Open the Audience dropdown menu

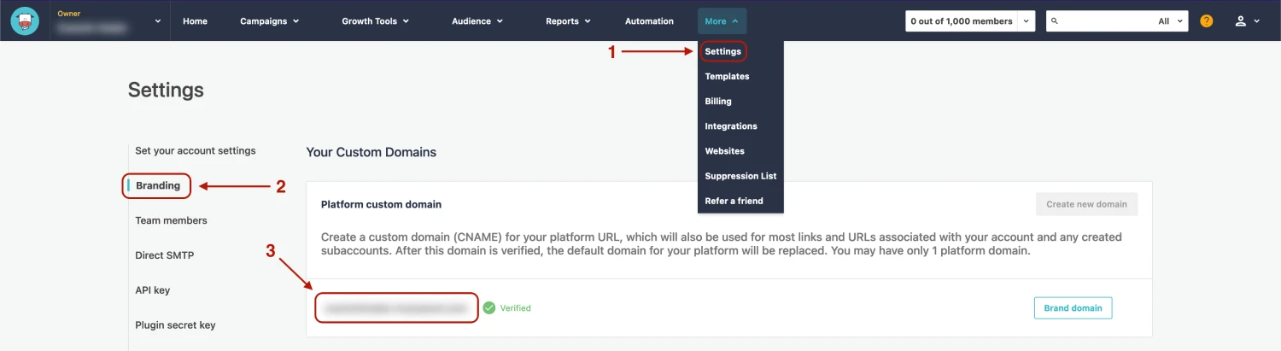point(477,20)
